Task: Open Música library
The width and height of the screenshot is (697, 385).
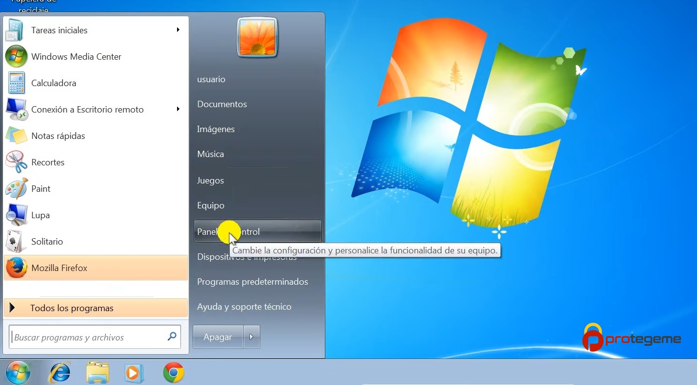Action: (x=210, y=154)
